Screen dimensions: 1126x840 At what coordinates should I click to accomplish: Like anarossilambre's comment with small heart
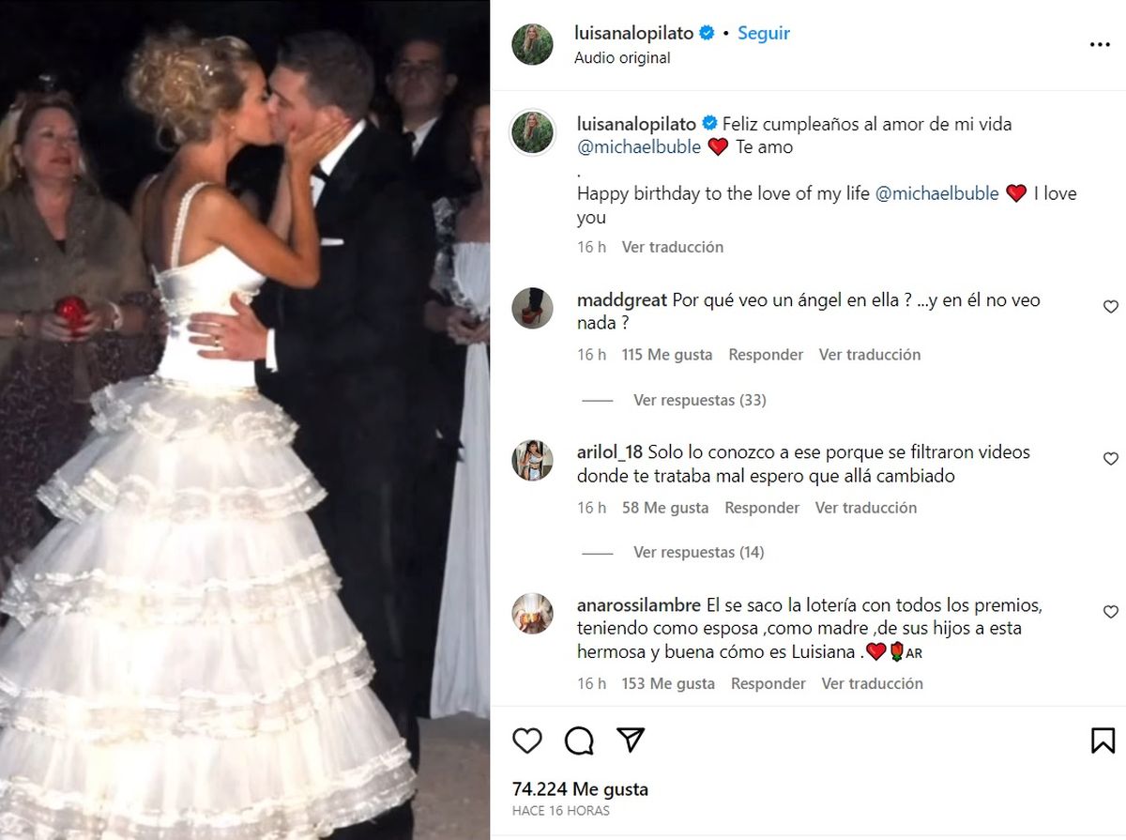click(x=1111, y=611)
